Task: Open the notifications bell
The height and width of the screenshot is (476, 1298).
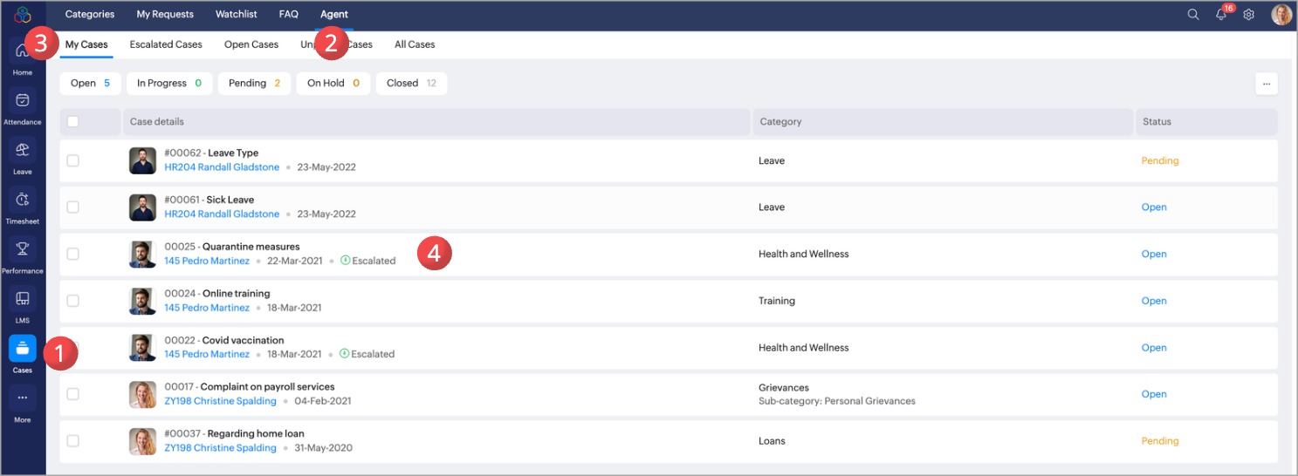Action: pyautogui.click(x=1221, y=15)
